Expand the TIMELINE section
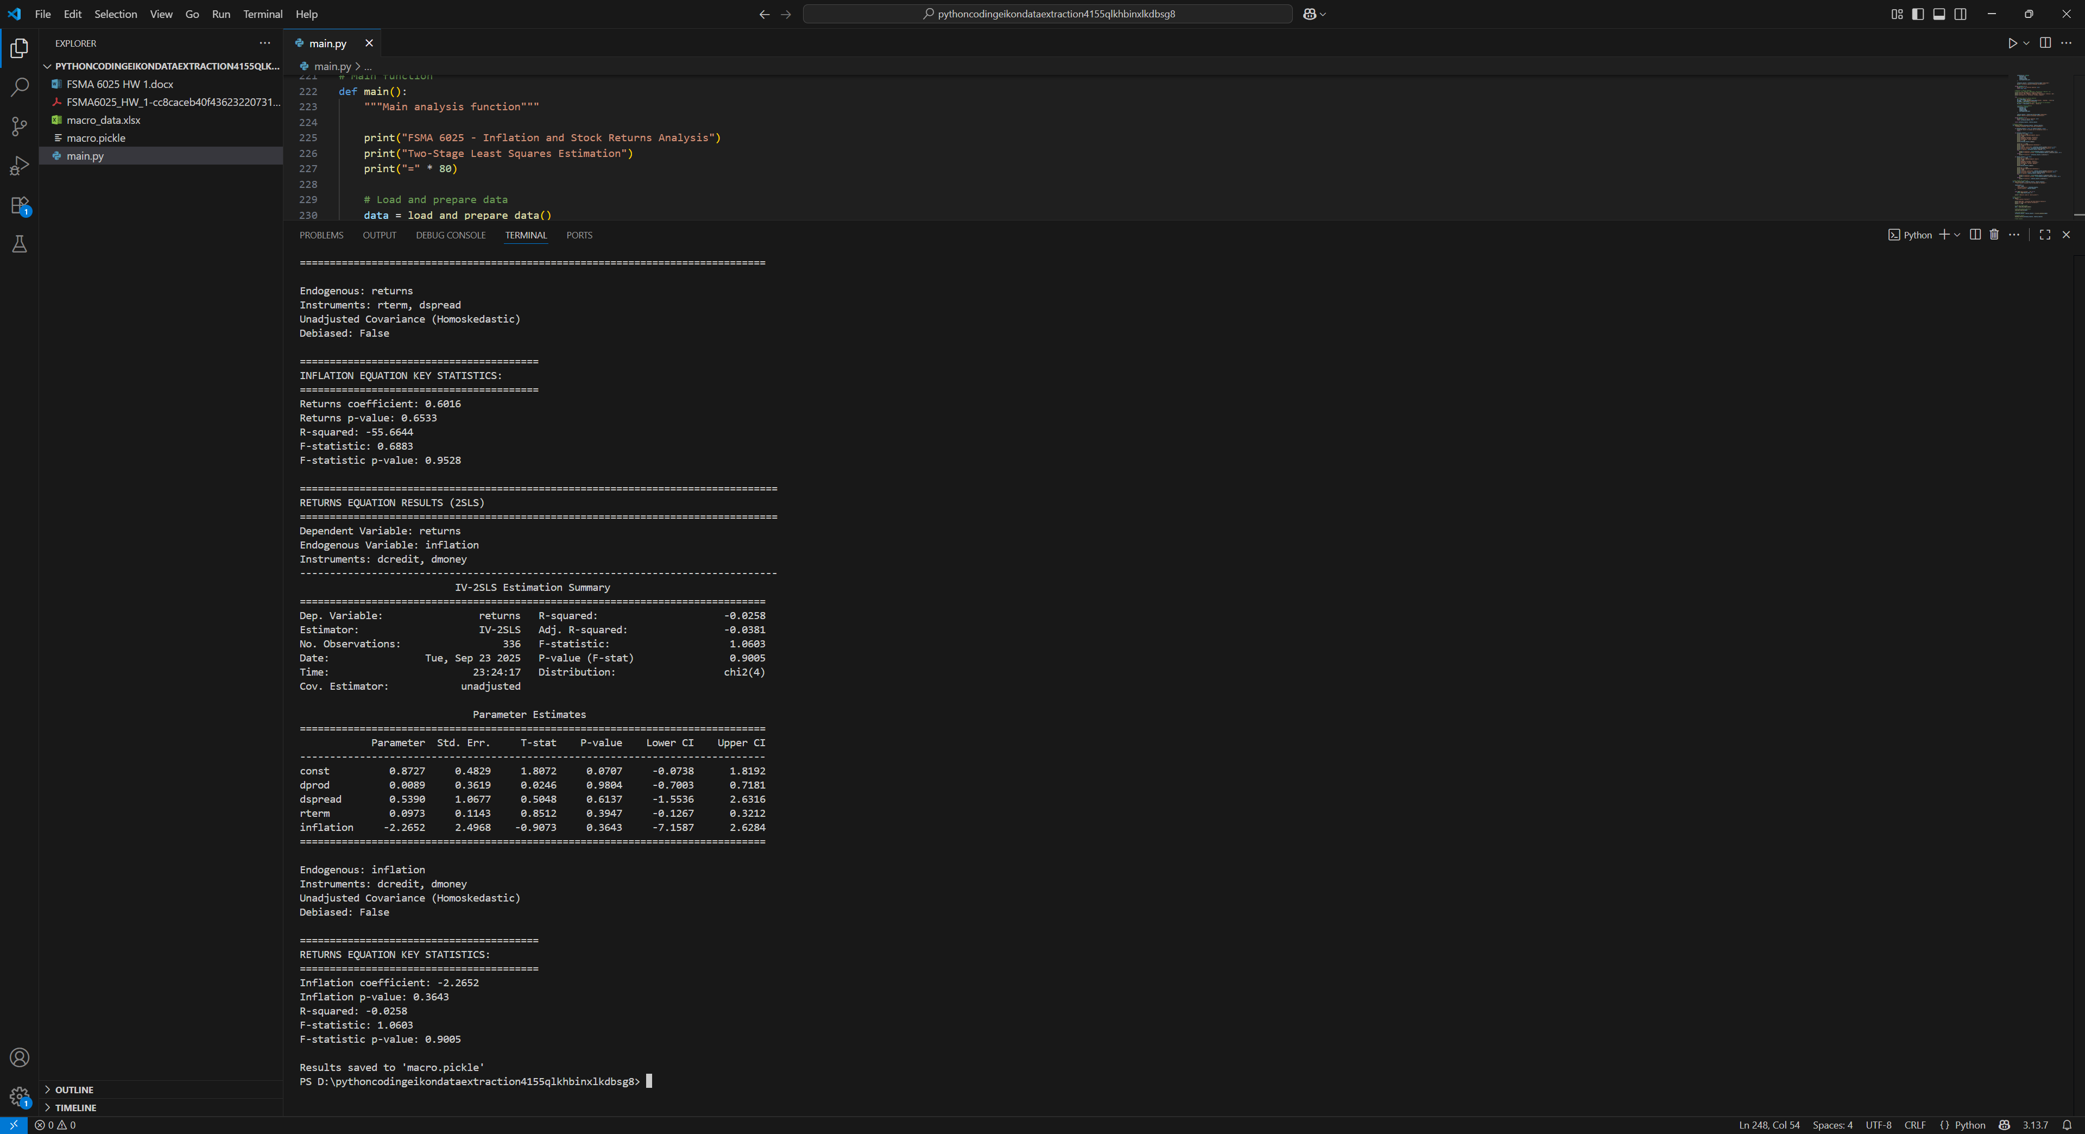 coord(162,1107)
